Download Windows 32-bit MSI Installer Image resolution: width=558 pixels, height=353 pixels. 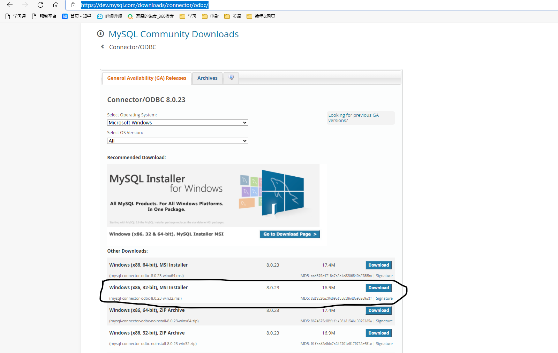[379, 288]
